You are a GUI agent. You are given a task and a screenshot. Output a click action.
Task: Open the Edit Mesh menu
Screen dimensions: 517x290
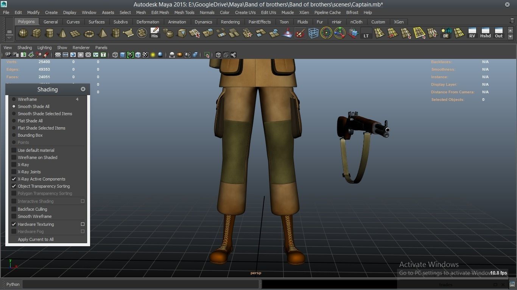pyautogui.click(x=160, y=12)
